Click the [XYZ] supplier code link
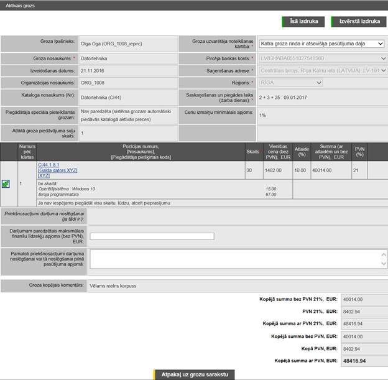The width and height of the screenshot is (388, 380). pyautogui.click(x=44, y=176)
